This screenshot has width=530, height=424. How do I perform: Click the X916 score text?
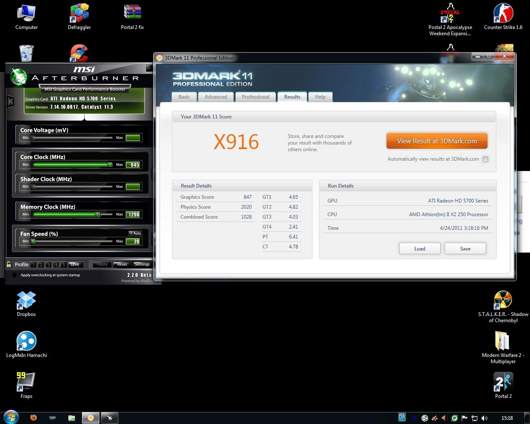[x=236, y=142]
